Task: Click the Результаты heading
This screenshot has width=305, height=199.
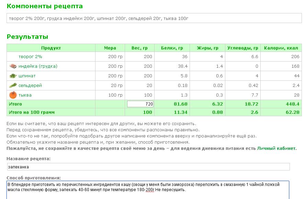Action: 27,37
